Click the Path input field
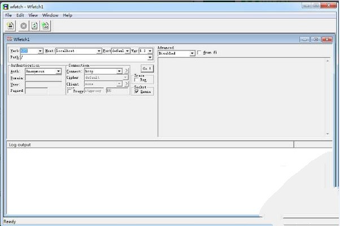 [x=84, y=57]
